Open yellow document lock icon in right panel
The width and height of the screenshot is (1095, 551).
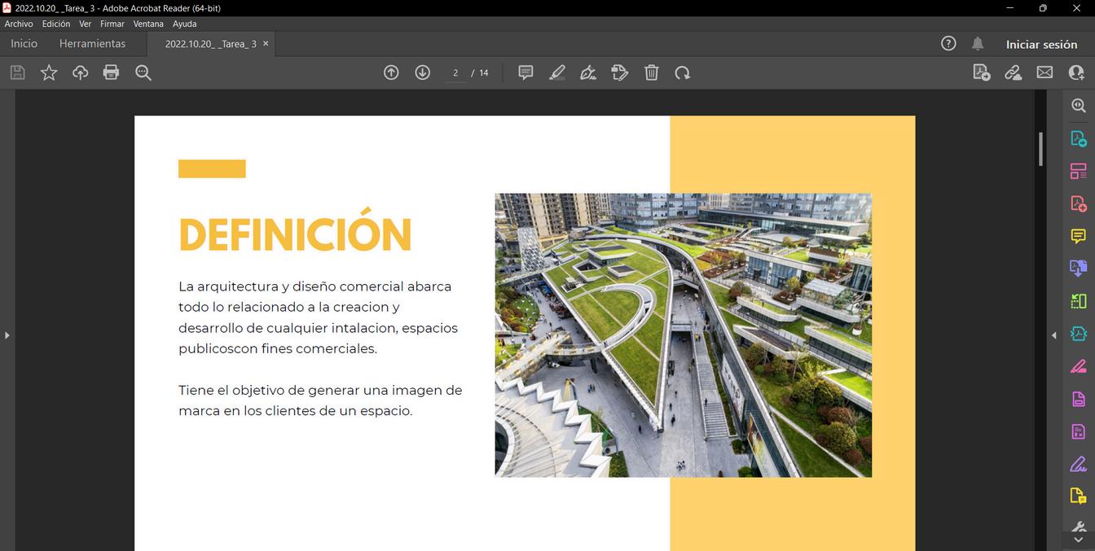(x=1079, y=496)
